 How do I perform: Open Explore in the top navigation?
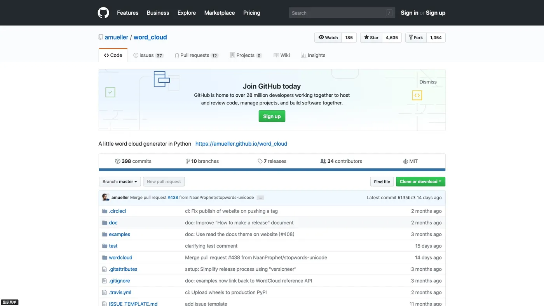pyautogui.click(x=187, y=13)
